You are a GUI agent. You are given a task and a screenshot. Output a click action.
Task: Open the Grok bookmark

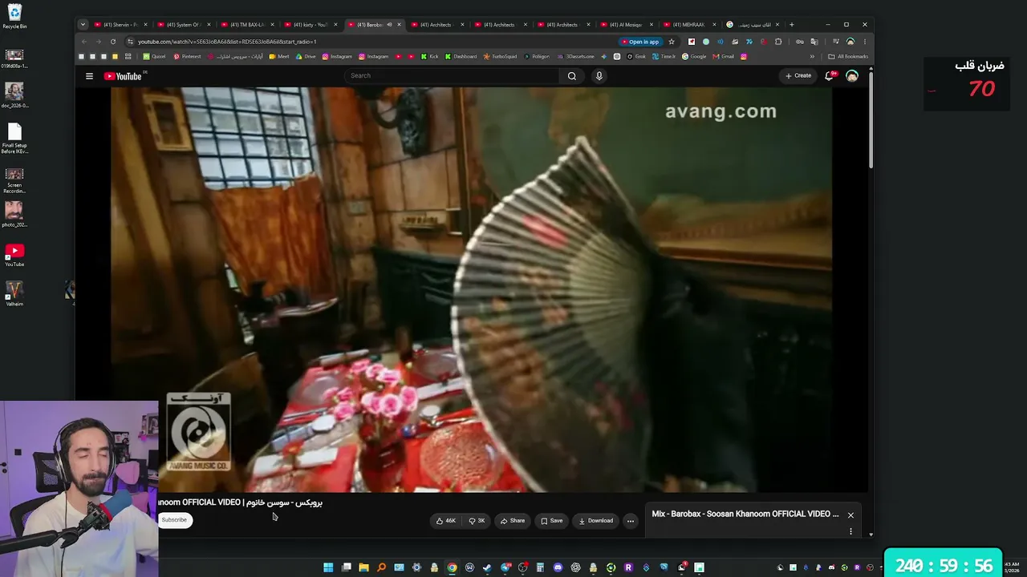pos(636,57)
